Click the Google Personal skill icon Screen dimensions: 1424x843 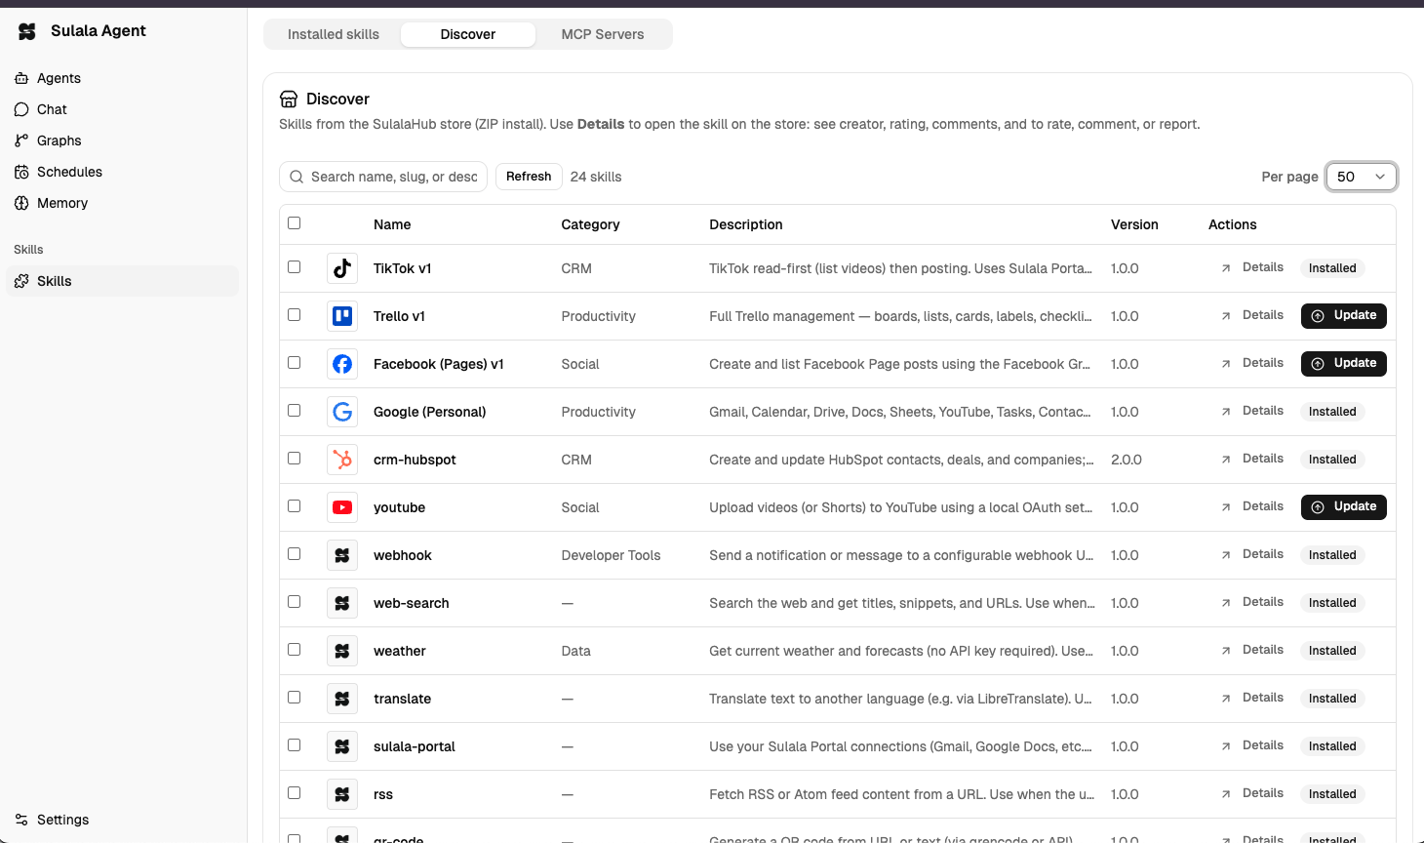pyautogui.click(x=342, y=412)
